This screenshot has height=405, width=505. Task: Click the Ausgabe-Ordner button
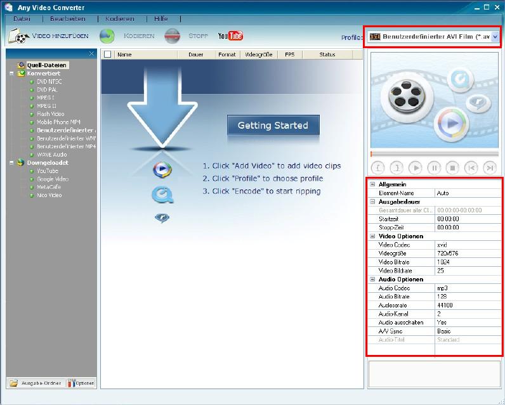click(x=35, y=383)
